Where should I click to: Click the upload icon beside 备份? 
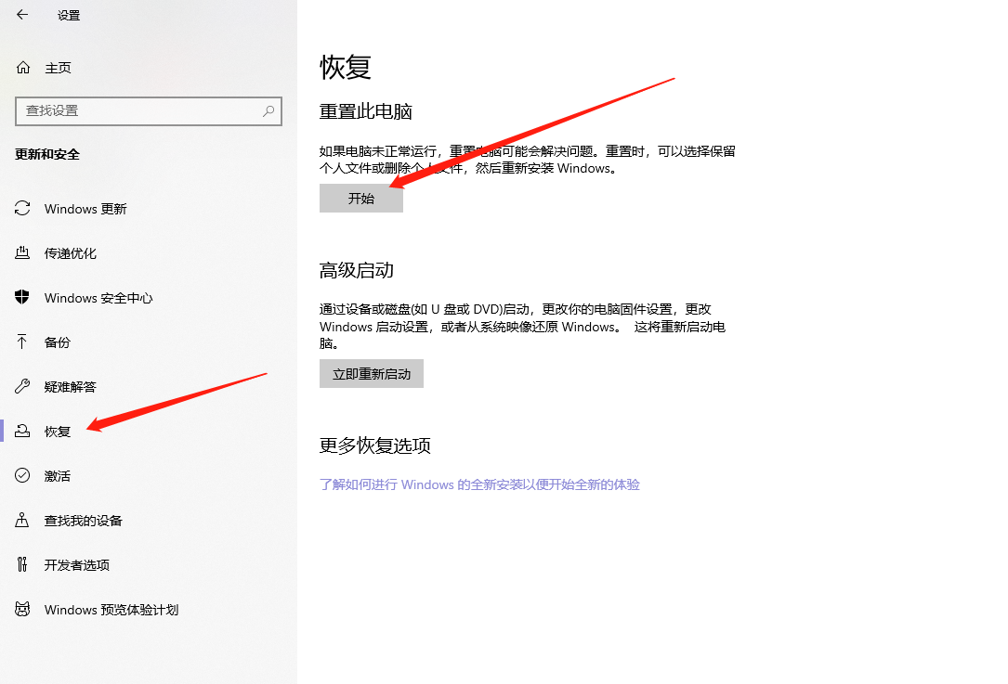point(22,342)
